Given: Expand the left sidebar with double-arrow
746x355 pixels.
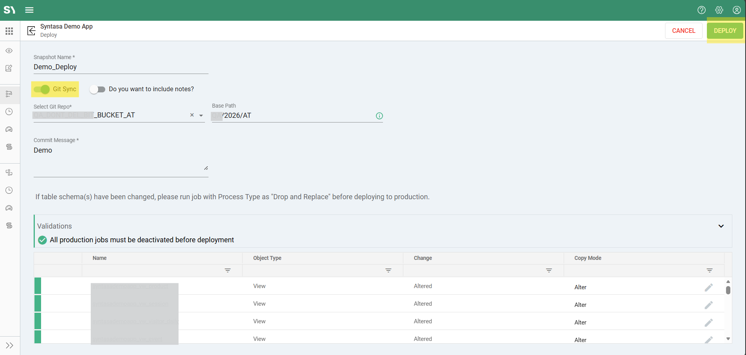Looking at the screenshot, I should tap(10, 345).
